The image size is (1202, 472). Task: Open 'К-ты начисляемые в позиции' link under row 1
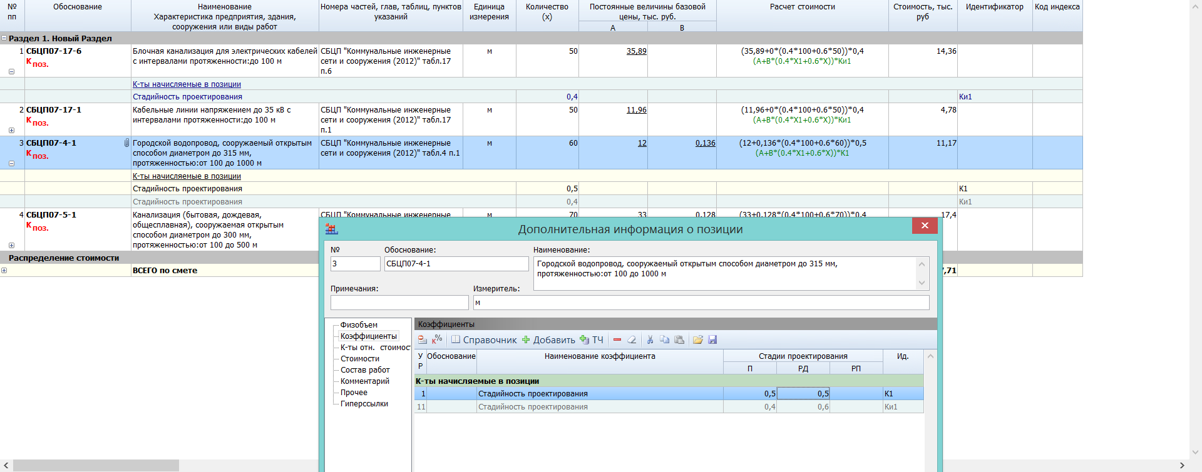[x=187, y=84]
